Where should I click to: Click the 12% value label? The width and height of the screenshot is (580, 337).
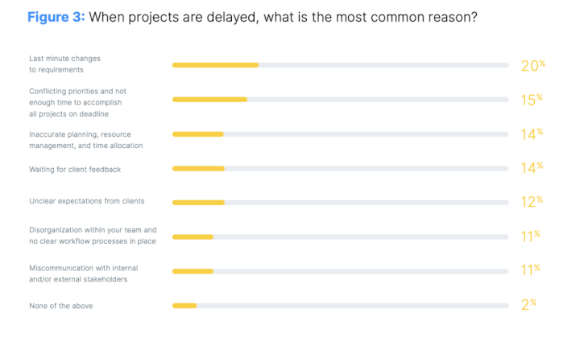(532, 202)
